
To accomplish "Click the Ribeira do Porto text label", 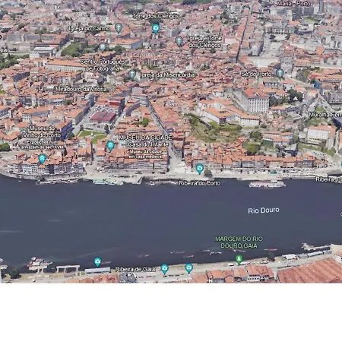I will tap(200, 183).
